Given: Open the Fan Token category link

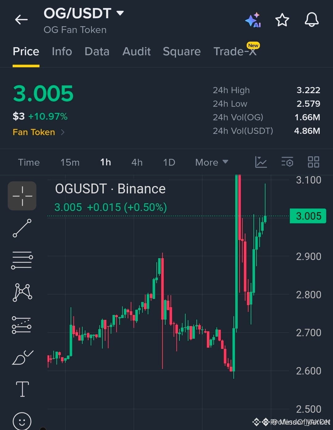Looking at the screenshot, I should click(x=39, y=132).
